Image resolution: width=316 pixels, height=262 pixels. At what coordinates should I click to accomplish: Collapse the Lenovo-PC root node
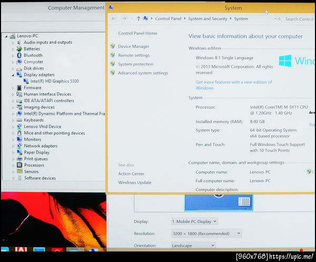point(6,36)
